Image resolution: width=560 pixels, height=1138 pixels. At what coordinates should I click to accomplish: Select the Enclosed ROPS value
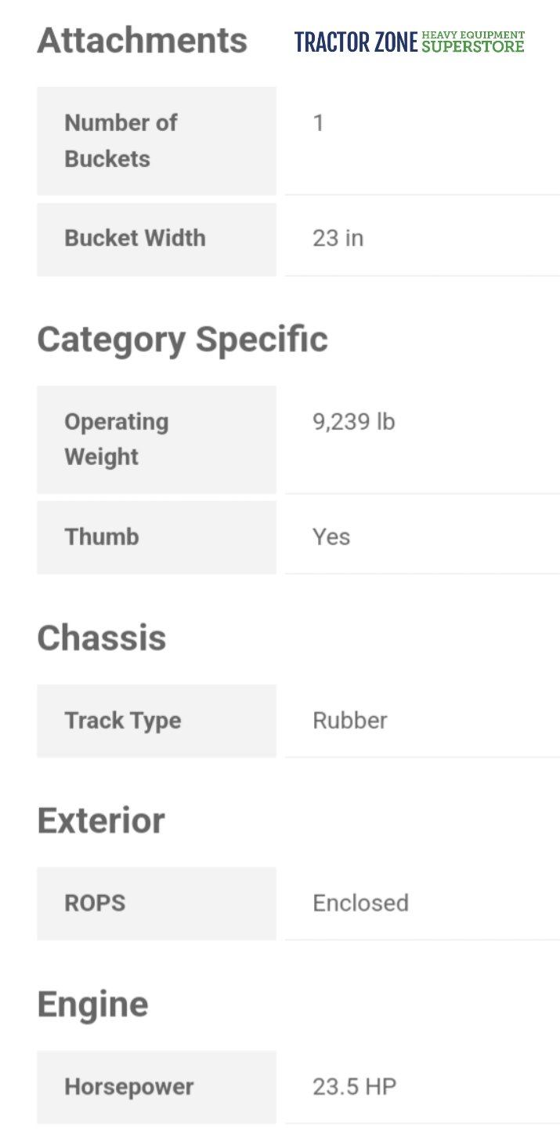pyautogui.click(x=361, y=903)
